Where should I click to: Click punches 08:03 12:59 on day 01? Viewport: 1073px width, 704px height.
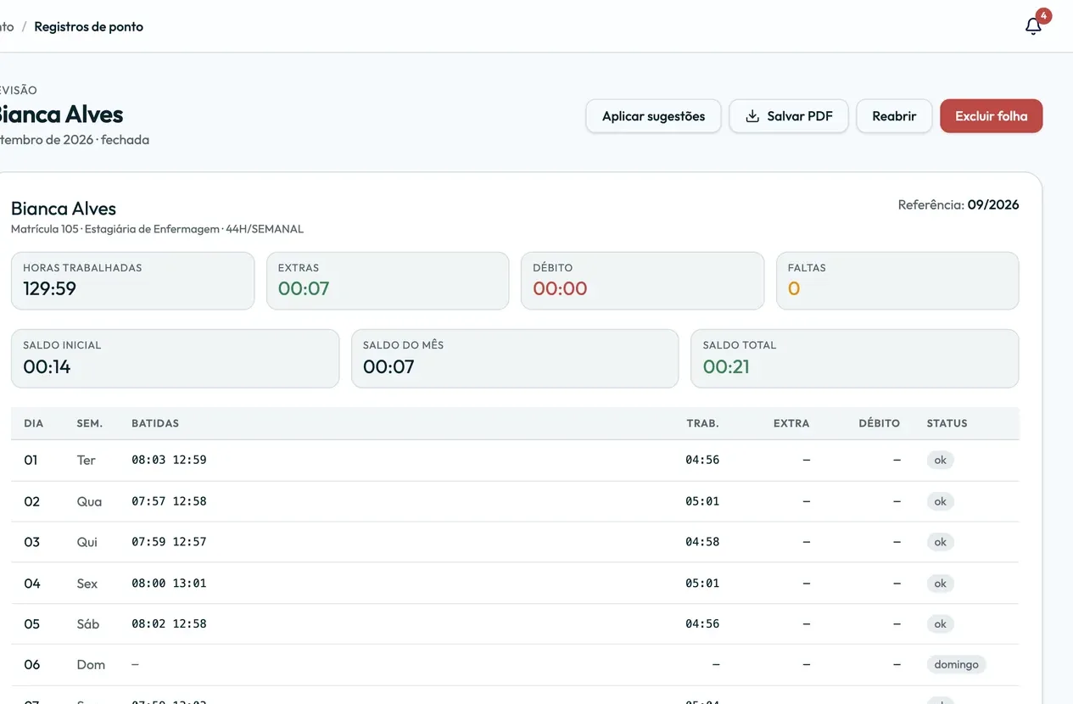click(169, 460)
